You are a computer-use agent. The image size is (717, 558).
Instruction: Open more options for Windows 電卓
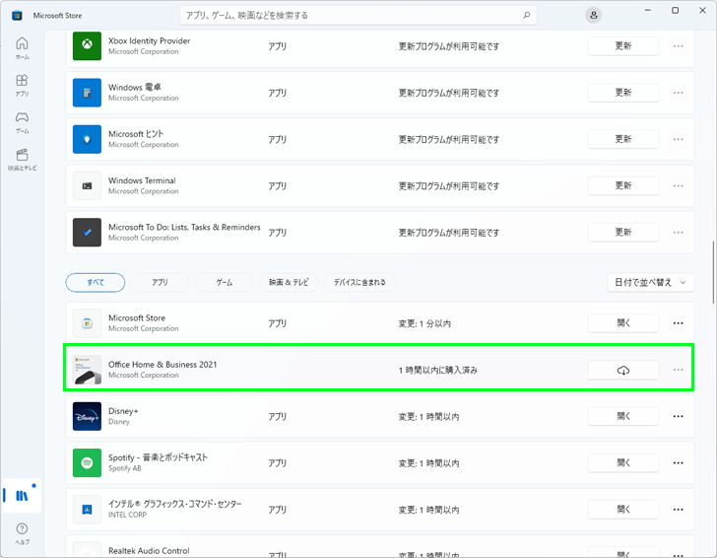pos(679,93)
